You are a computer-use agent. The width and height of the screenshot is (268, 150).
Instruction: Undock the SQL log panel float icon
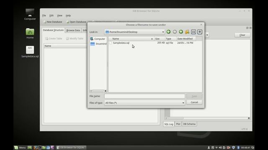tap(247, 28)
